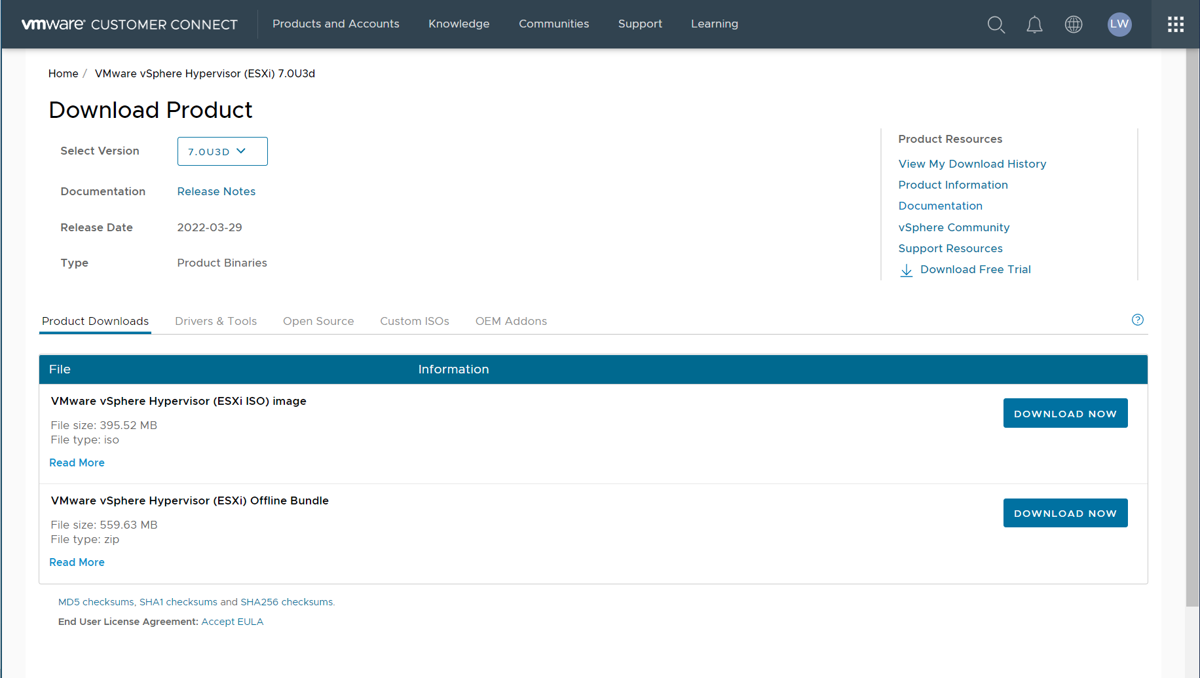
Task: Click the ESXi 7.0U3d breadcrumb
Action: pos(204,73)
